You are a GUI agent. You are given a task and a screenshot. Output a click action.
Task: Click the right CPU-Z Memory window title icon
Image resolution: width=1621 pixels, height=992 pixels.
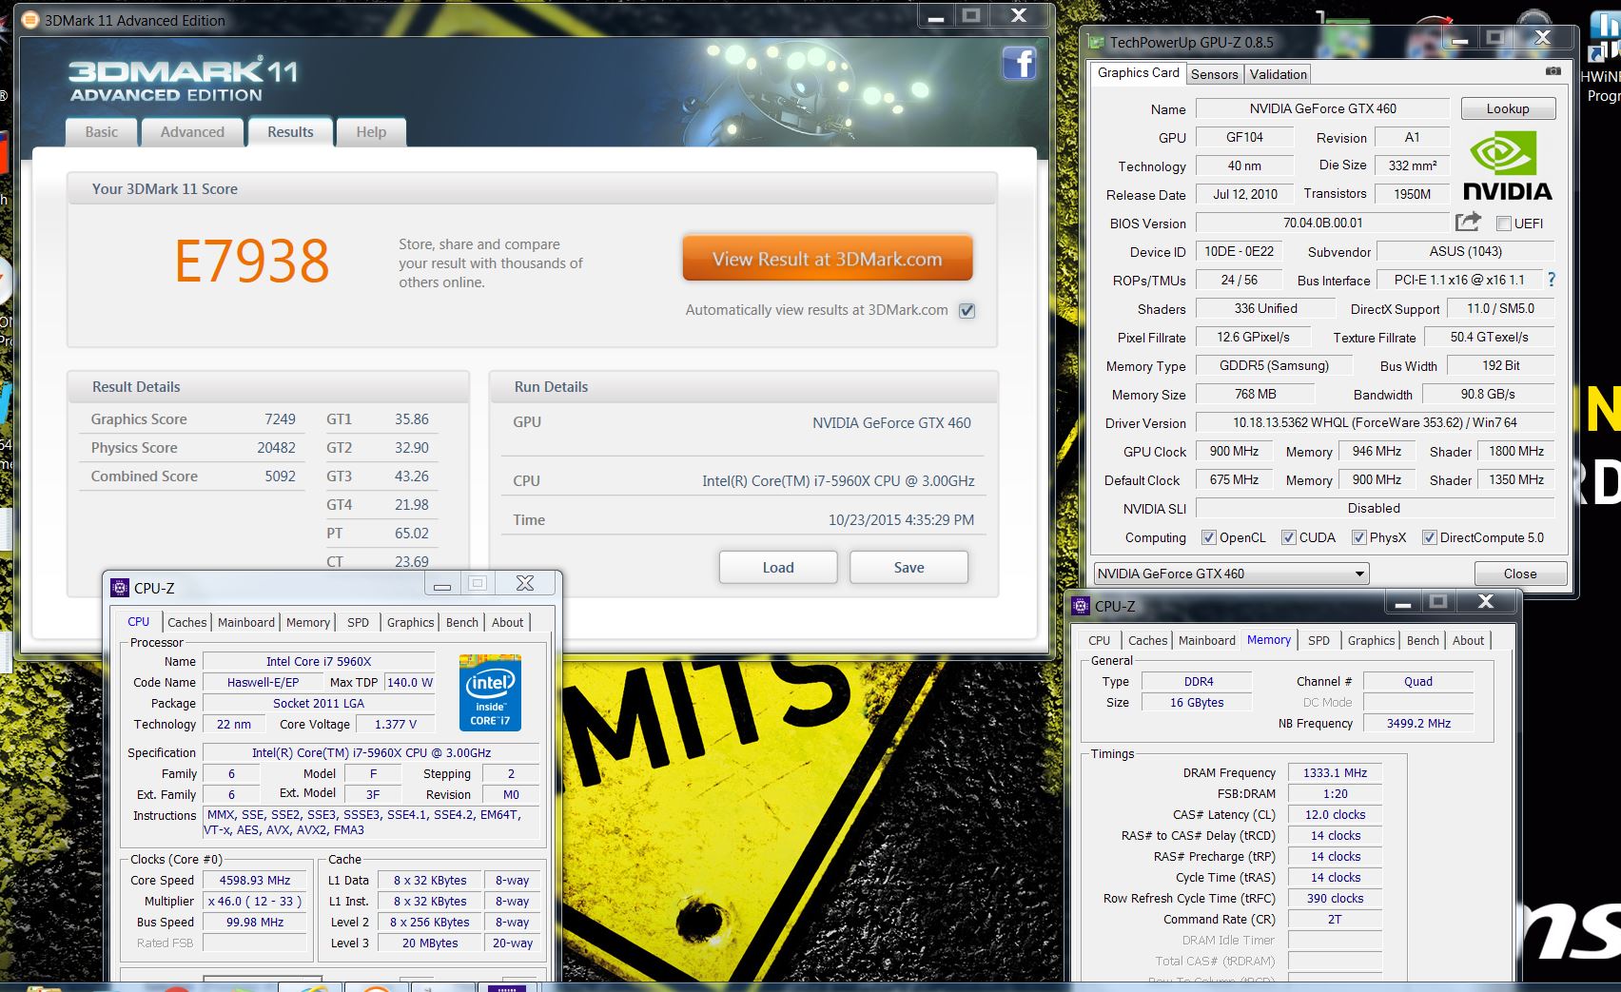[1081, 606]
